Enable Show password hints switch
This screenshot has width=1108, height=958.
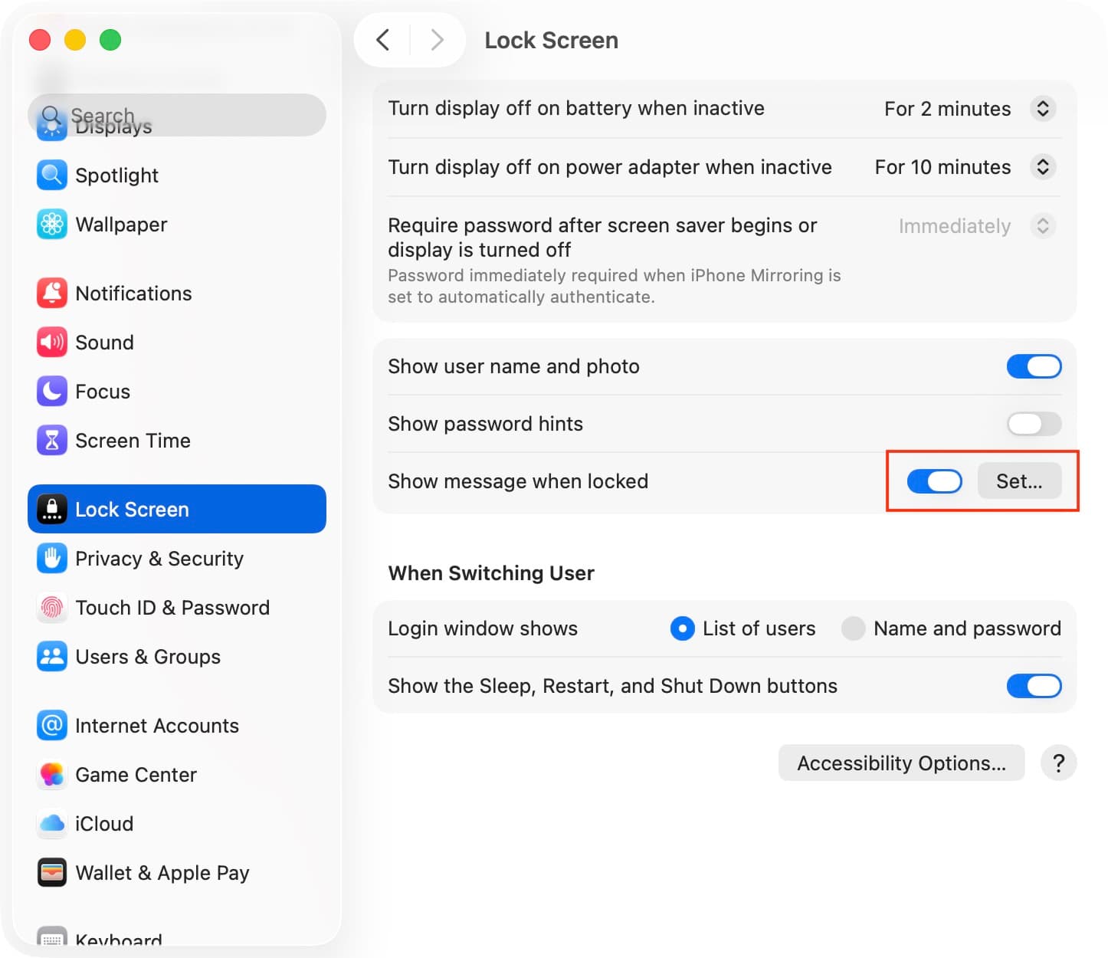1033,424
